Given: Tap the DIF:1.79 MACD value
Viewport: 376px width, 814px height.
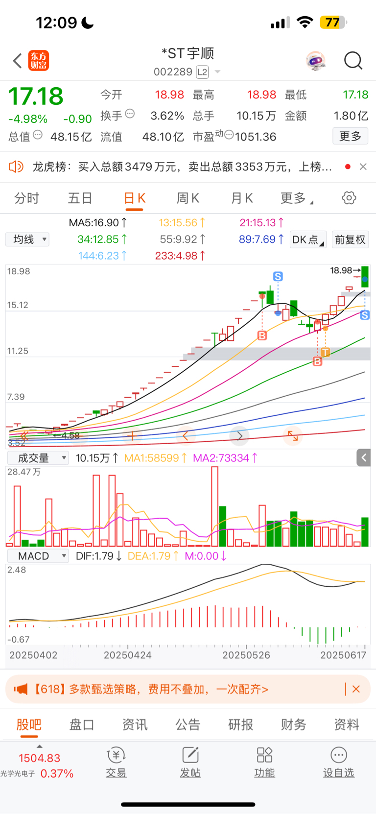Looking at the screenshot, I should pyautogui.click(x=99, y=556).
